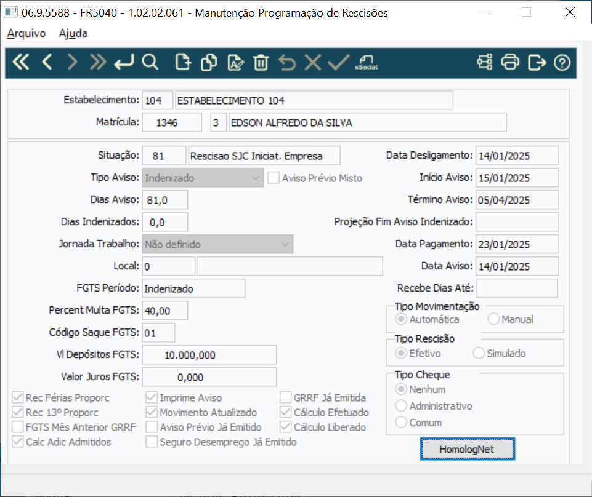Select Simulado rescisão type
592x497 pixels.
(x=479, y=353)
